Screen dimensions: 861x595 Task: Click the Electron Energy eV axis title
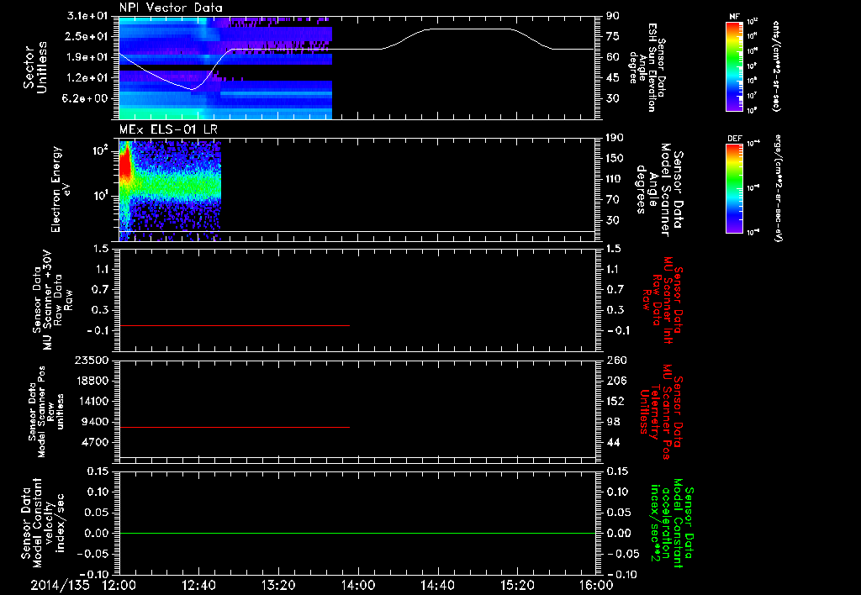tap(60, 189)
